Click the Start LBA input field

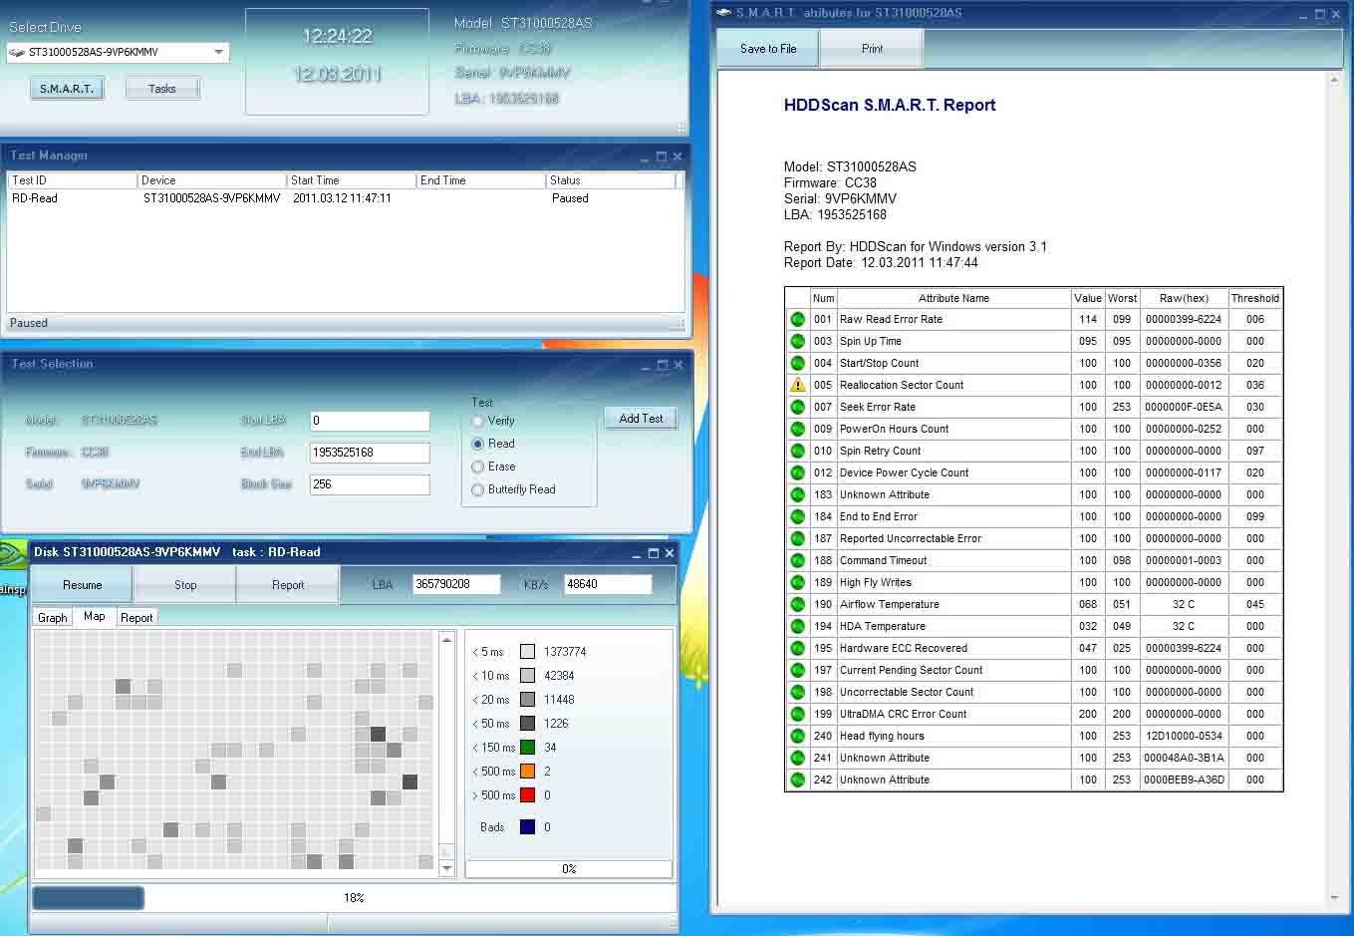click(x=369, y=421)
